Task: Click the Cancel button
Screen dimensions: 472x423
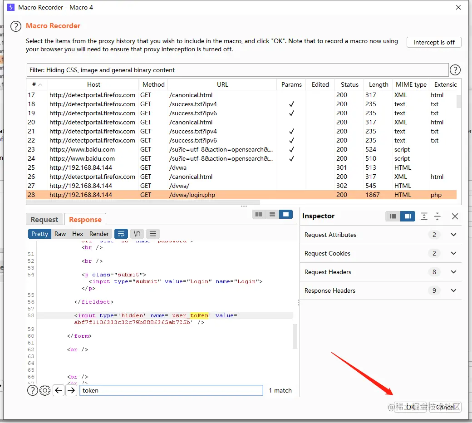Action: coord(445,408)
